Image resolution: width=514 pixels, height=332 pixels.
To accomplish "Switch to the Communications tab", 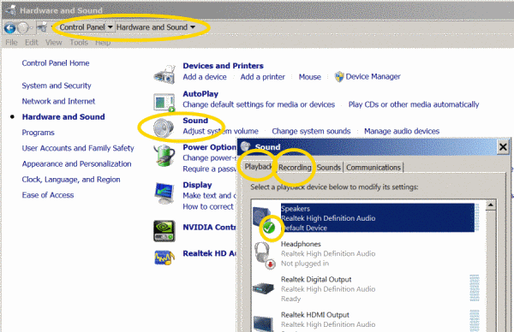I will (x=374, y=168).
